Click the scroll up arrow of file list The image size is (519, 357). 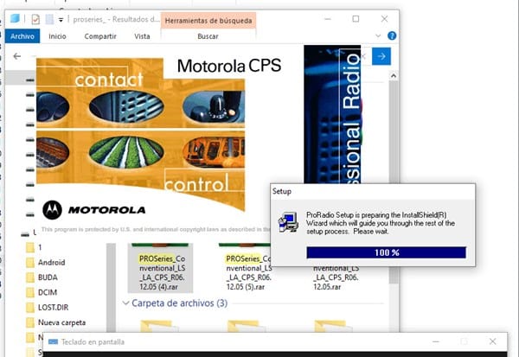tap(394, 76)
